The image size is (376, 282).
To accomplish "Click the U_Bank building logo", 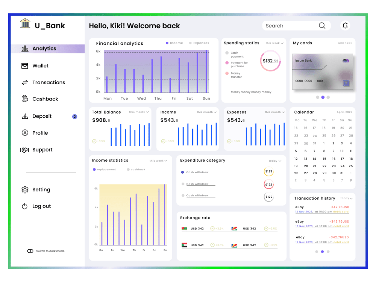I will 25,23.
